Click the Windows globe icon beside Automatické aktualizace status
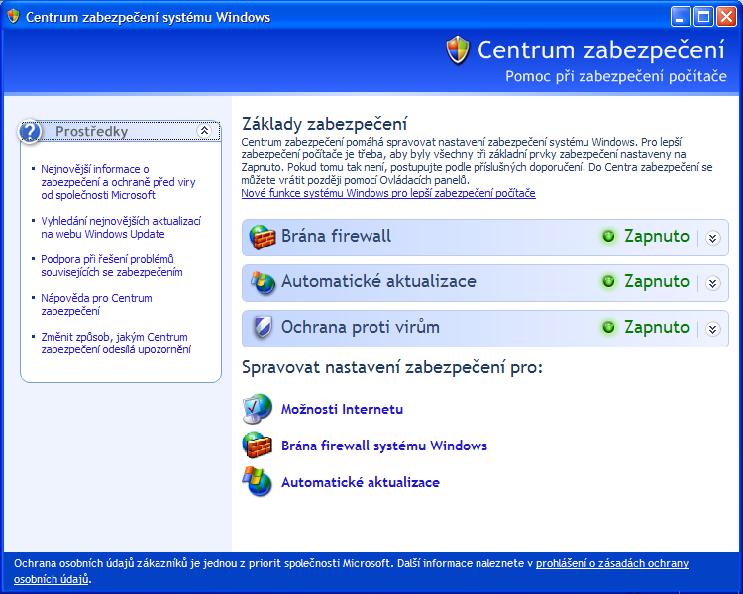The height and width of the screenshot is (594, 743). (263, 282)
